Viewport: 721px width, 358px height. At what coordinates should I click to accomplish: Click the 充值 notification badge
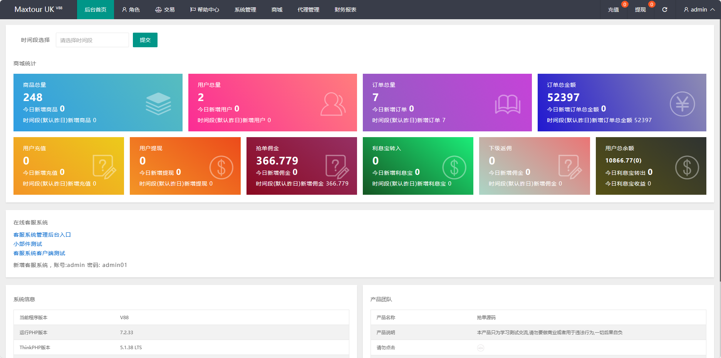[625, 4]
